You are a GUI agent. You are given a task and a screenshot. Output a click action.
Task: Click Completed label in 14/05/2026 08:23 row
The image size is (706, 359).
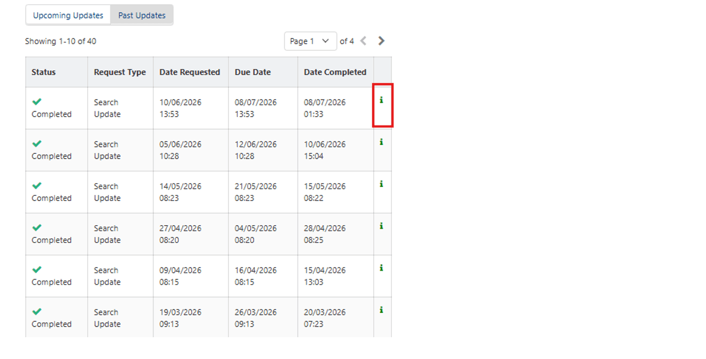(x=51, y=198)
